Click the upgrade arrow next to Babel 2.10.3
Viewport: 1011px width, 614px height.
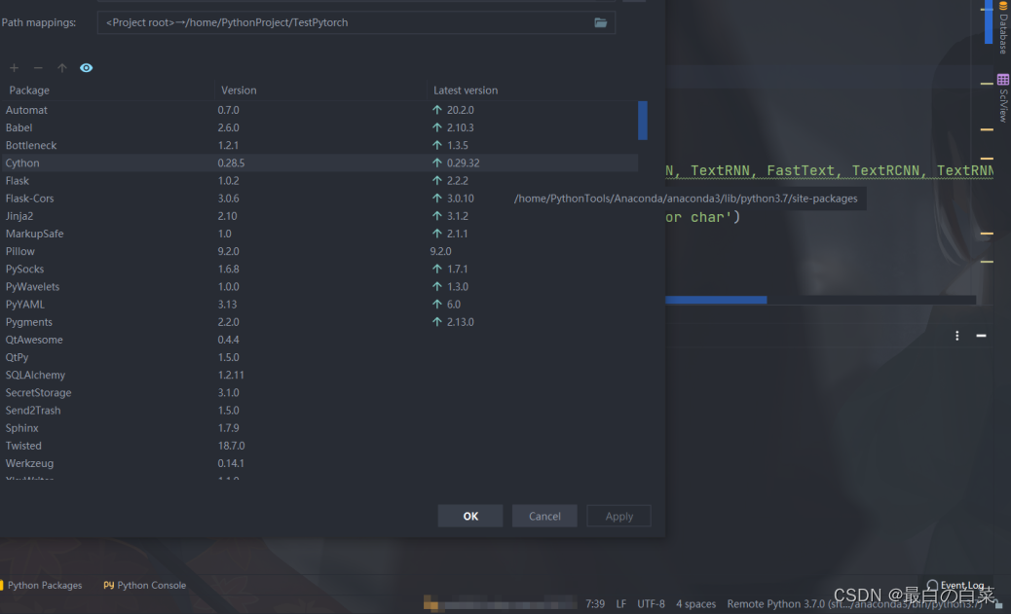click(x=437, y=127)
